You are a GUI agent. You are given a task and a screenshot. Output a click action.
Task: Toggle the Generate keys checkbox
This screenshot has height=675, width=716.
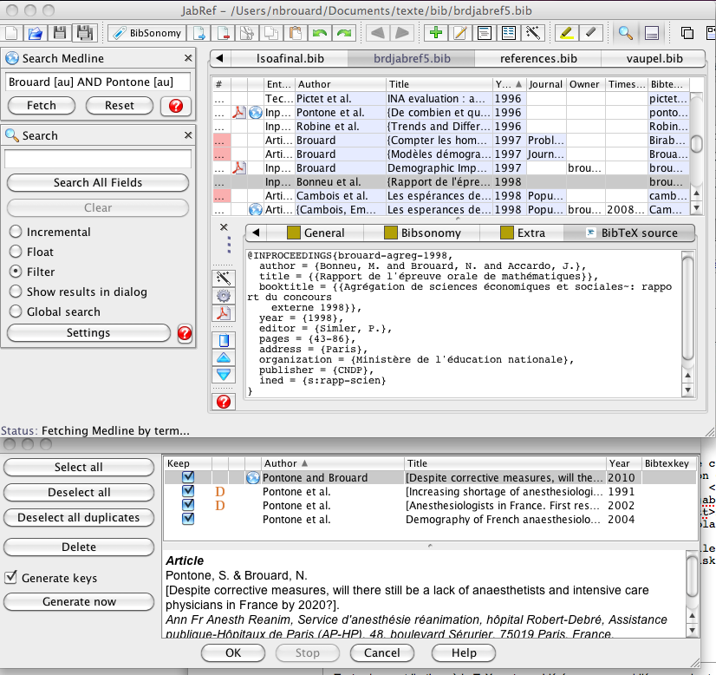click(11, 578)
